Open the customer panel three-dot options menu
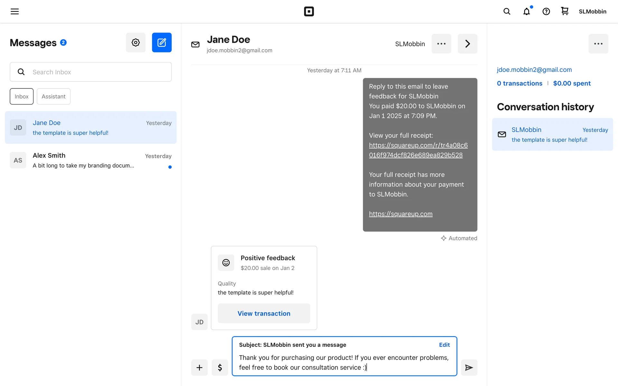 [598, 44]
